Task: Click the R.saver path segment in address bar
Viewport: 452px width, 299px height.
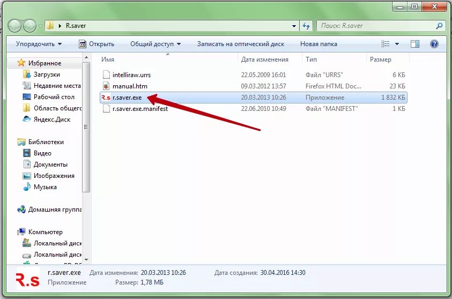Action: [x=76, y=26]
